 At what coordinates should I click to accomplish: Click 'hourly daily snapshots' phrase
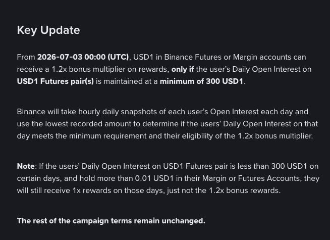click(x=118, y=112)
